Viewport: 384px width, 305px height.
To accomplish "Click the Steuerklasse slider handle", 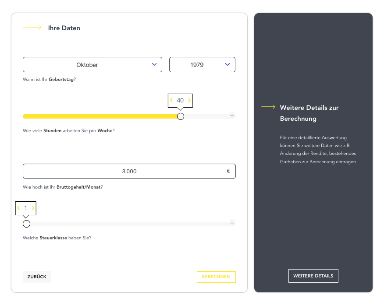I will 26,224.
